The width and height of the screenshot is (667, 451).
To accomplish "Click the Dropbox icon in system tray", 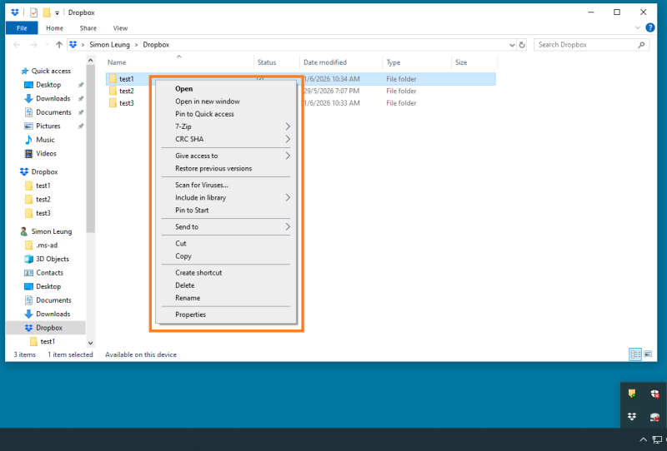I will click(632, 417).
